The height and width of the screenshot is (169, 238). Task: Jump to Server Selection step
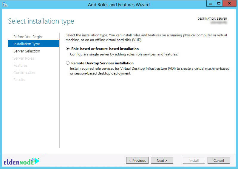coord(27,51)
